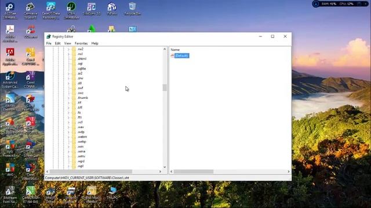Open the Favorites menu

coord(81,43)
